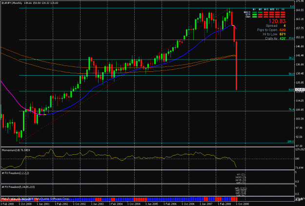Select the 23.6 Fibonacci level label
Image resolution: width=305 pixels, height=206 pixels.
tap(291, 38)
